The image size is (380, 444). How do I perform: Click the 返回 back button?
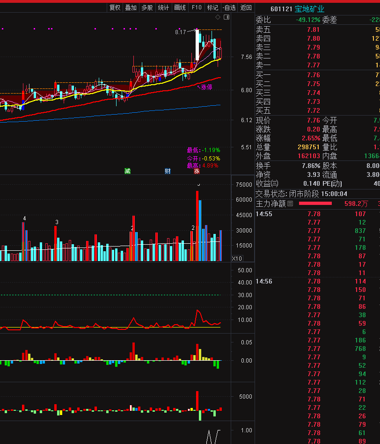pos(246,7)
